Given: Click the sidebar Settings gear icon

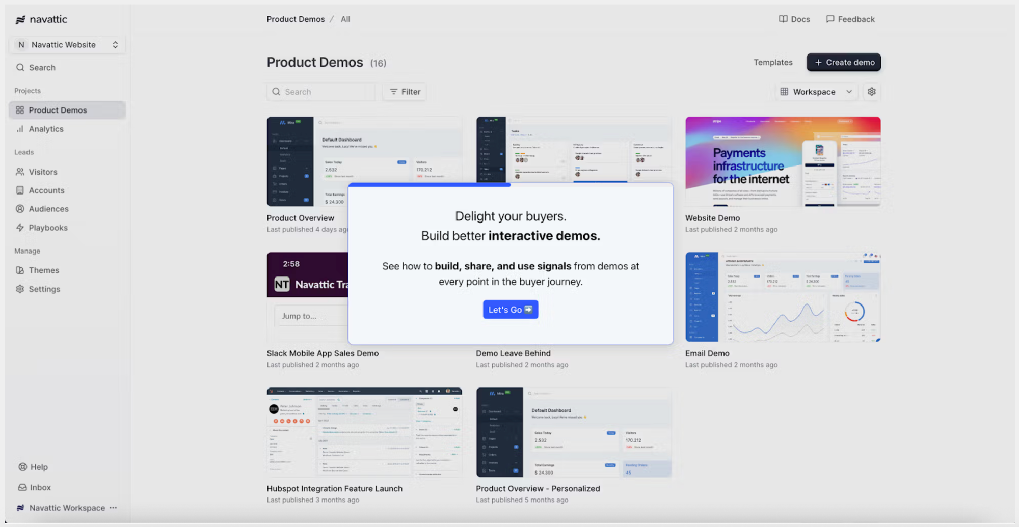Looking at the screenshot, I should (x=20, y=289).
